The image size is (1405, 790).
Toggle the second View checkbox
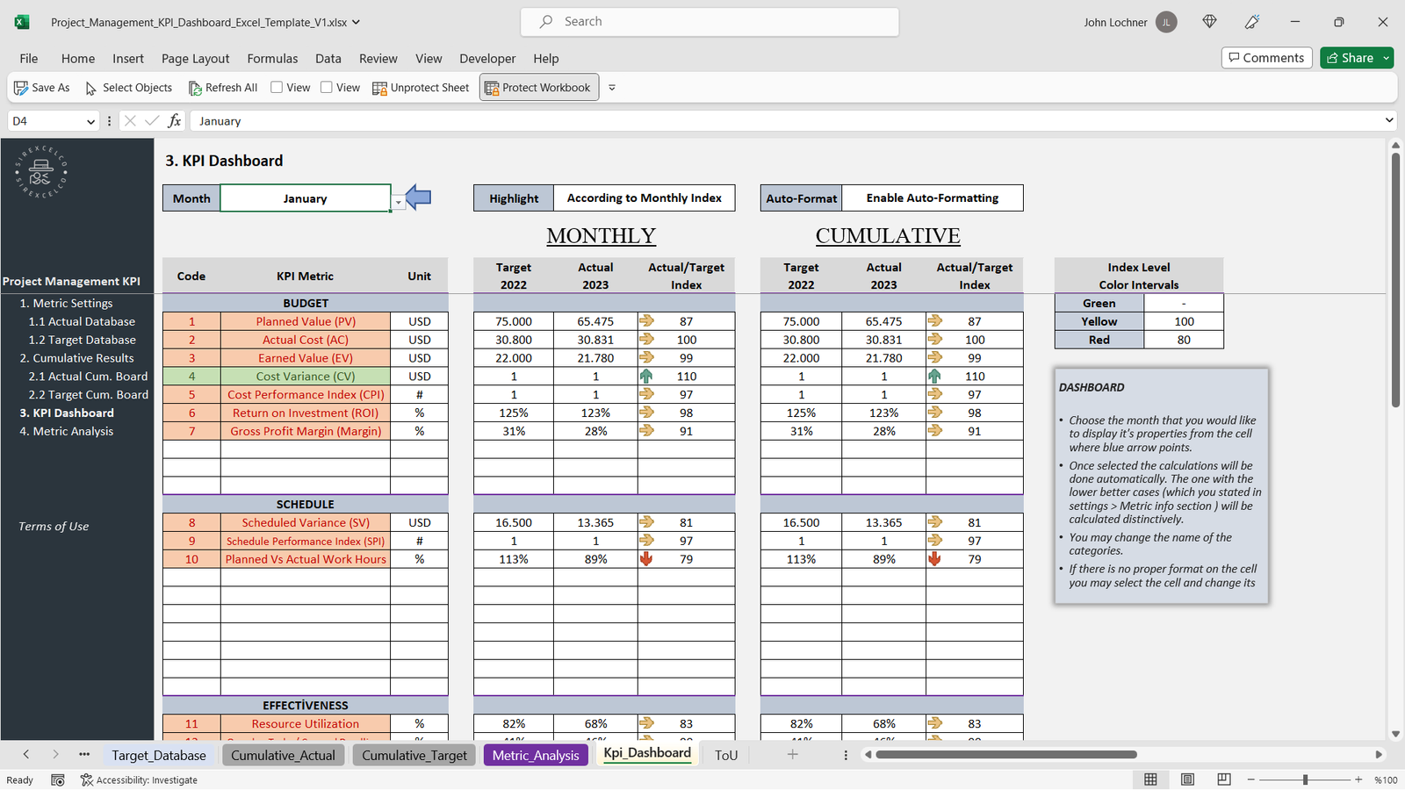click(x=327, y=87)
